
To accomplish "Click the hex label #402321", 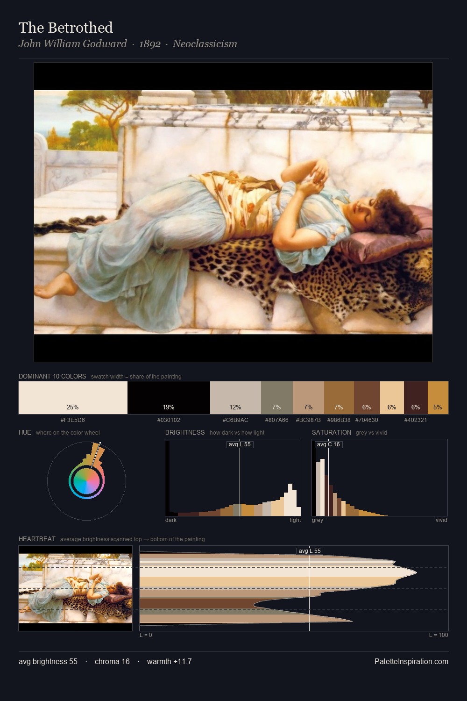I will click(x=416, y=420).
